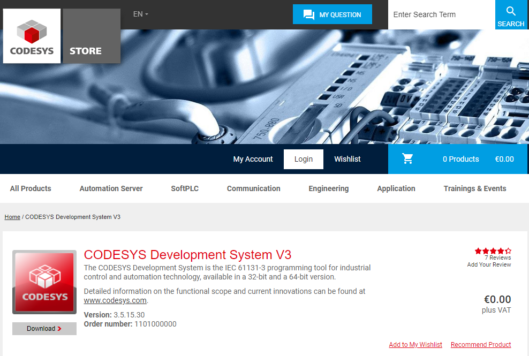Open the Communication menu

click(253, 188)
